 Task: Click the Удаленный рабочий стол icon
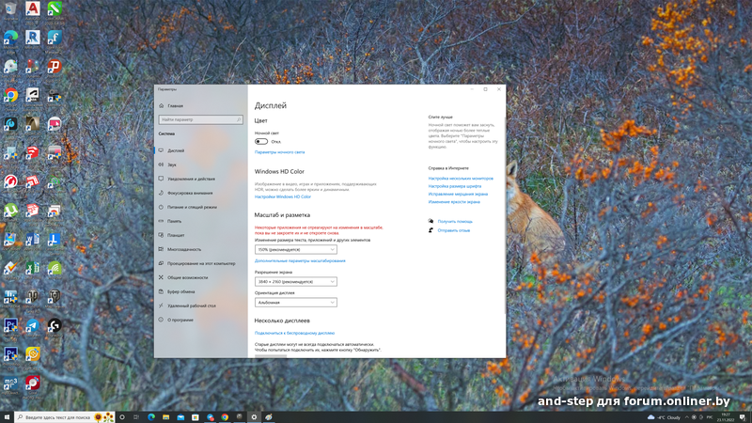[x=161, y=305]
